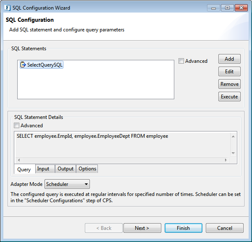Remove the selected SQL statement
The image size is (252, 242).
click(x=229, y=84)
